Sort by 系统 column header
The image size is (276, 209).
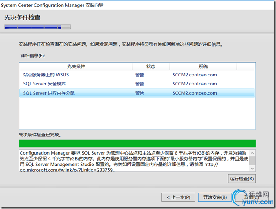(x=203, y=66)
